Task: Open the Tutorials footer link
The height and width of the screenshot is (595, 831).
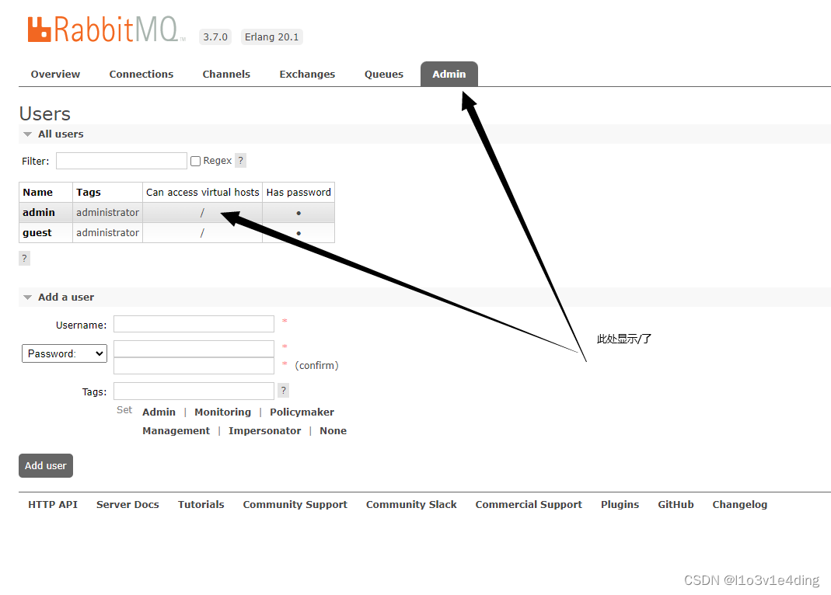Action: [201, 504]
